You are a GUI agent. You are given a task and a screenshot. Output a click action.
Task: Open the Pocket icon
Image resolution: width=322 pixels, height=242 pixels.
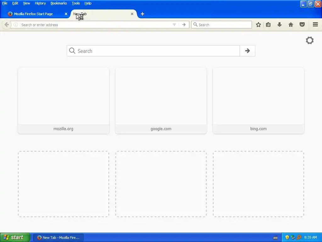tap(302, 25)
